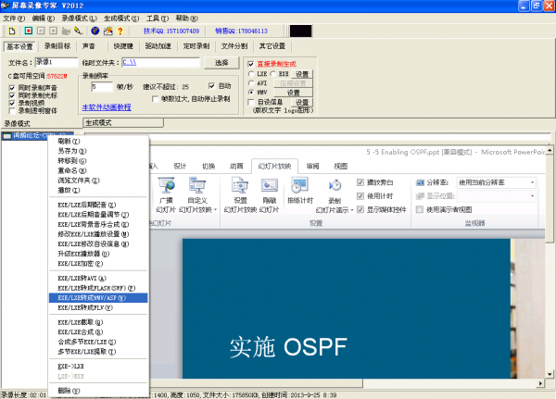Click the red record toolbar icon
556x399 pixels.
point(29,31)
